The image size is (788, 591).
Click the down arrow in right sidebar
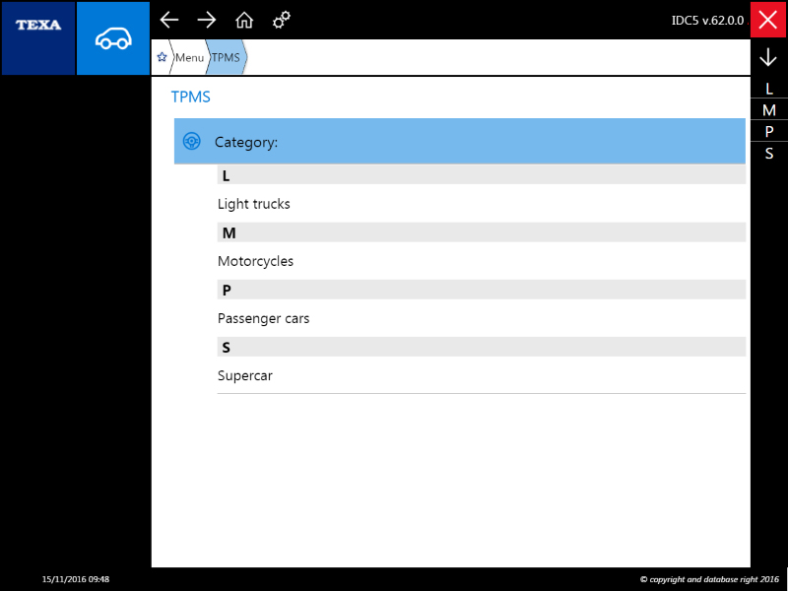(768, 58)
